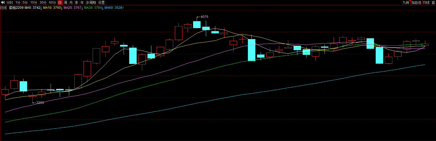Click 加自选 to add to watchlist

click(x=416, y=2)
